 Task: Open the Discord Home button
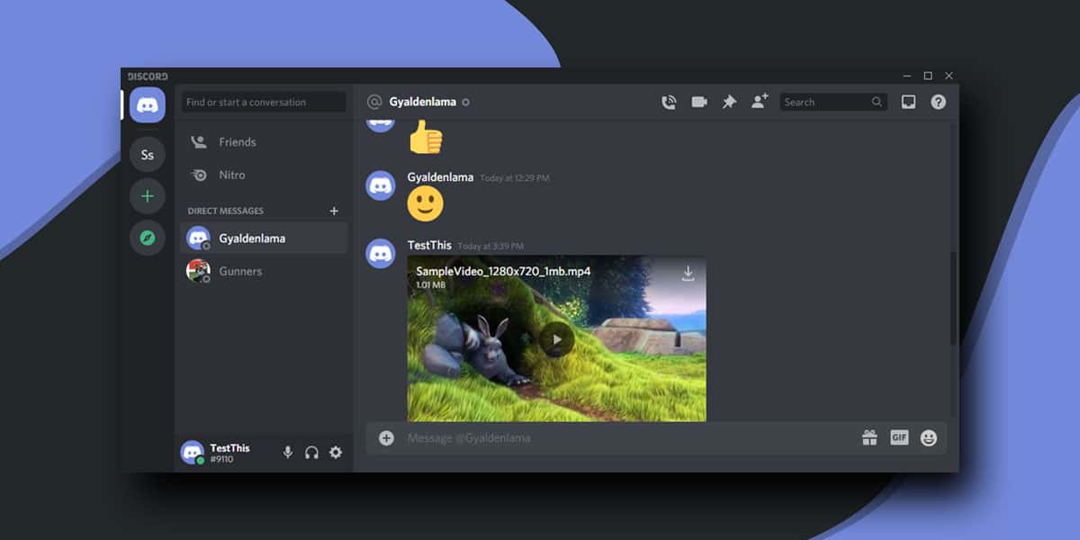tap(147, 105)
